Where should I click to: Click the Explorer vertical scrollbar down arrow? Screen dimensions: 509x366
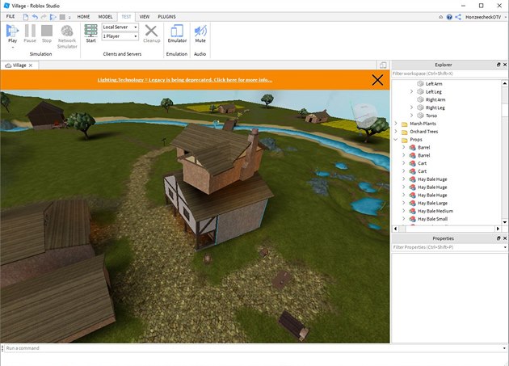(x=505, y=222)
